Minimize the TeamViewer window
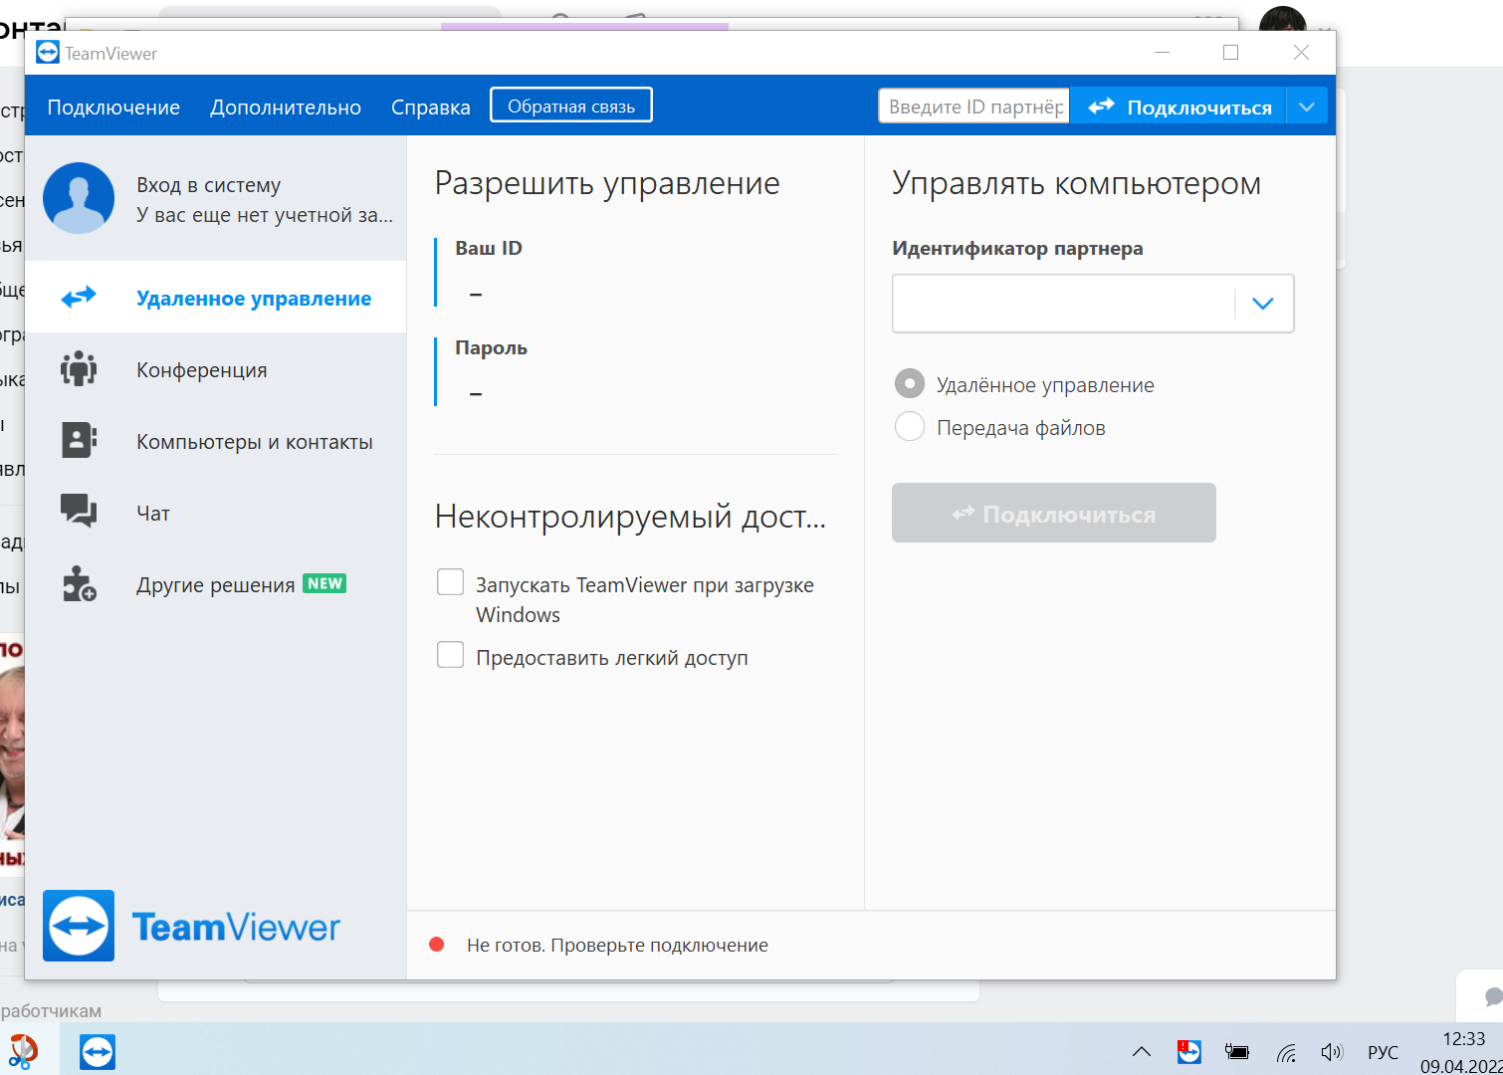Screen dimensions: 1503x1075 [1162, 52]
